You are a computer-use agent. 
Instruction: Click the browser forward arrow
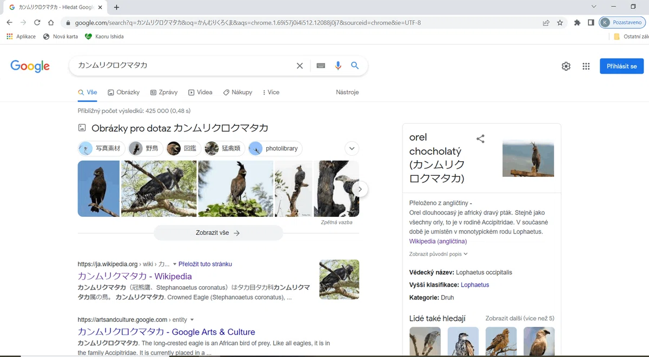pyautogui.click(x=23, y=23)
